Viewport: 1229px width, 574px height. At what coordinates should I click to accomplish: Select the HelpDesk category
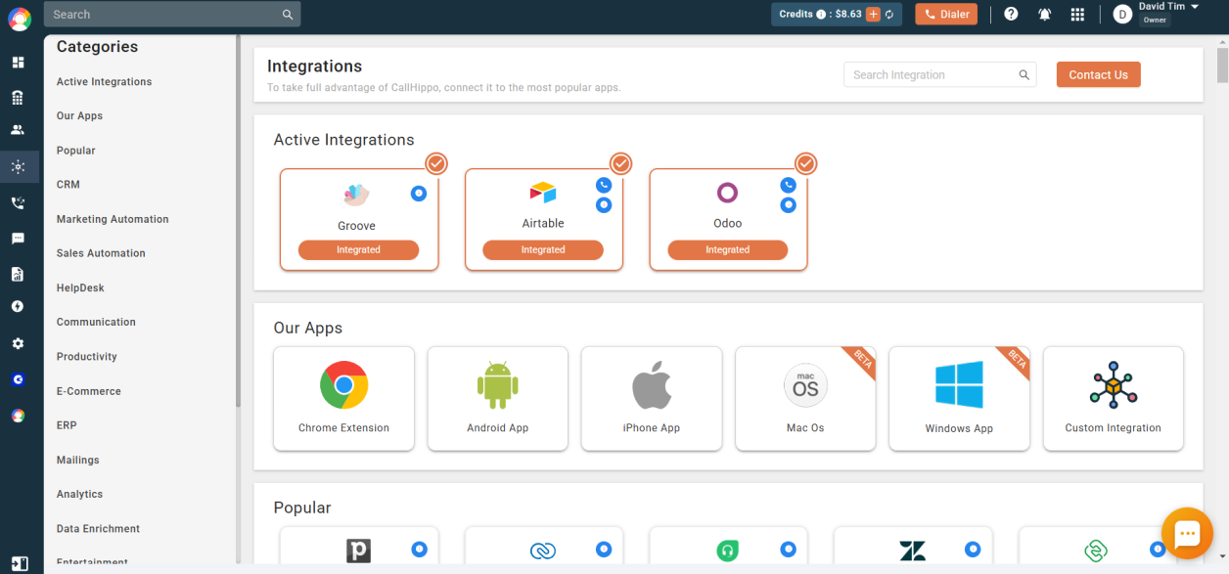pyautogui.click(x=80, y=288)
